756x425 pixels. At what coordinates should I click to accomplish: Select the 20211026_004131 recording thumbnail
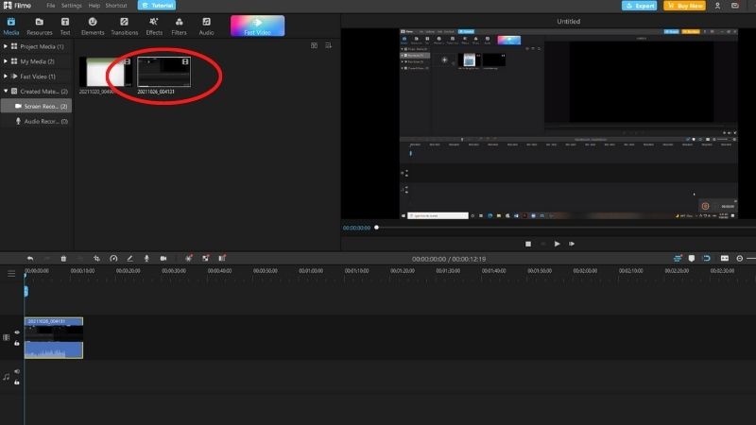[x=163, y=73]
